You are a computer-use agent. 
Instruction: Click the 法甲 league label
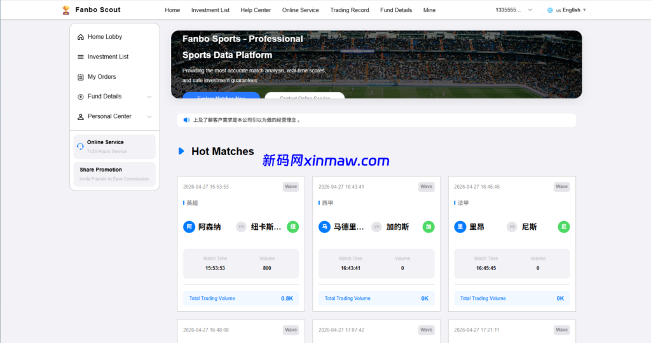click(x=463, y=203)
